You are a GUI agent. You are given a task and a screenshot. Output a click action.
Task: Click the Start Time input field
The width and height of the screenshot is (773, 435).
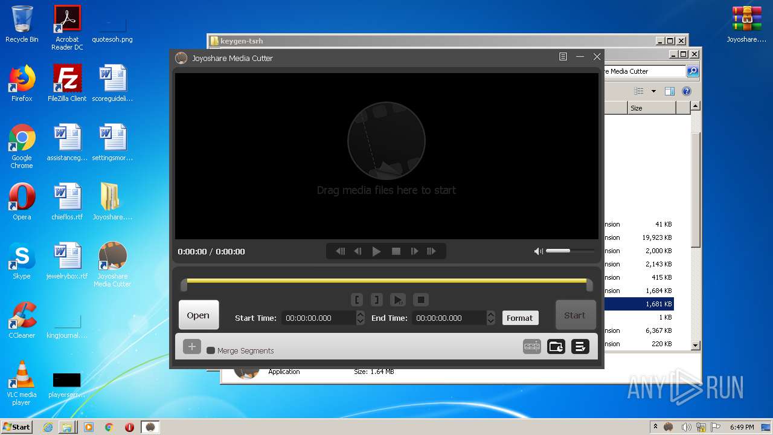click(318, 318)
